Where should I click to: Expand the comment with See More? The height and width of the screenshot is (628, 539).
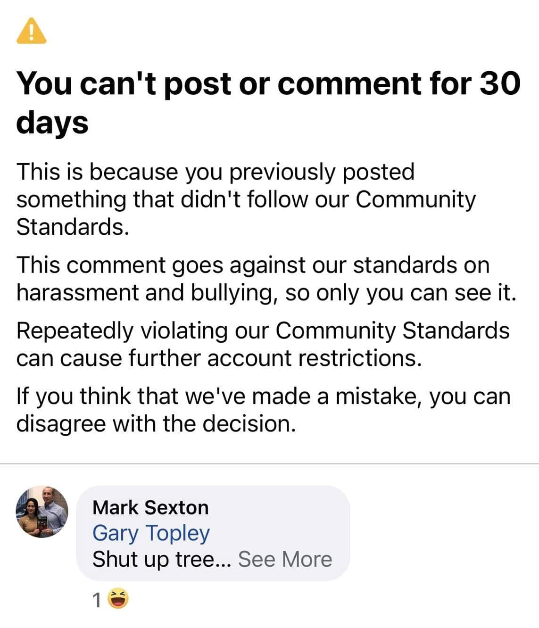[285, 559]
